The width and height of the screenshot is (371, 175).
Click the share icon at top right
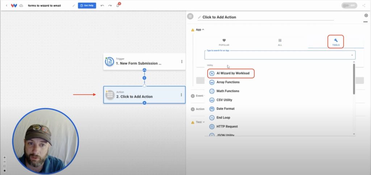click(x=364, y=5)
